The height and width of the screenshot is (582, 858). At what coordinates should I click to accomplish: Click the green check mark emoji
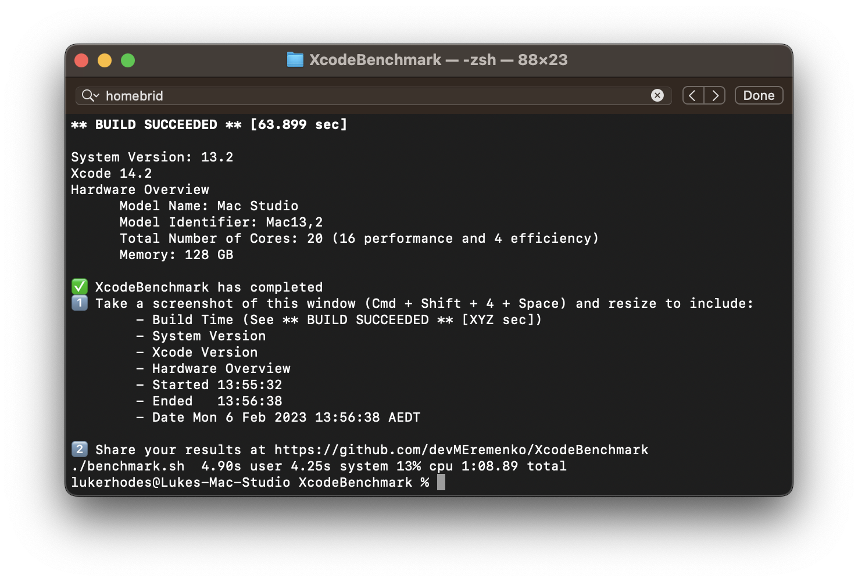pyautogui.click(x=80, y=286)
